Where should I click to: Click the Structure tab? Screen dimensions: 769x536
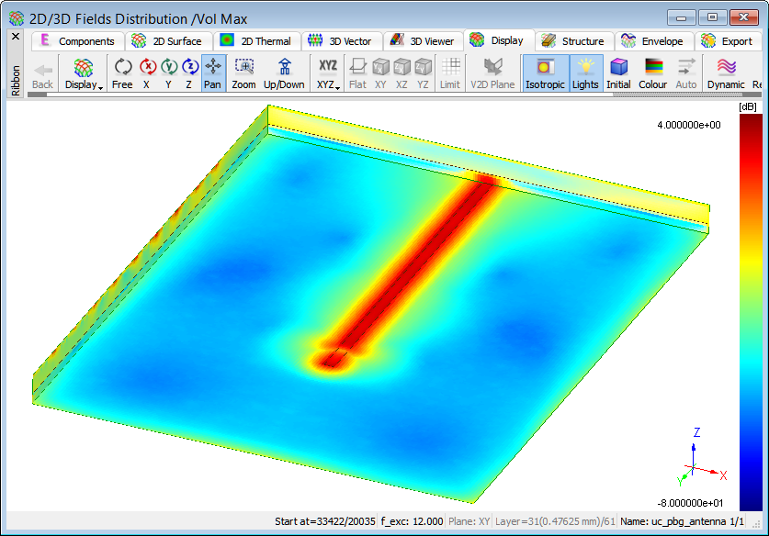click(x=572, y=41)
